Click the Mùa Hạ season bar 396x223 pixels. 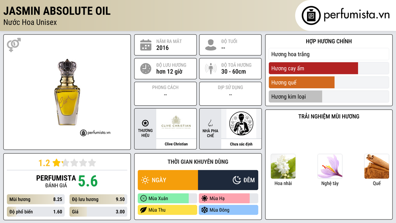pyautogui.click(x=229, y=199)
